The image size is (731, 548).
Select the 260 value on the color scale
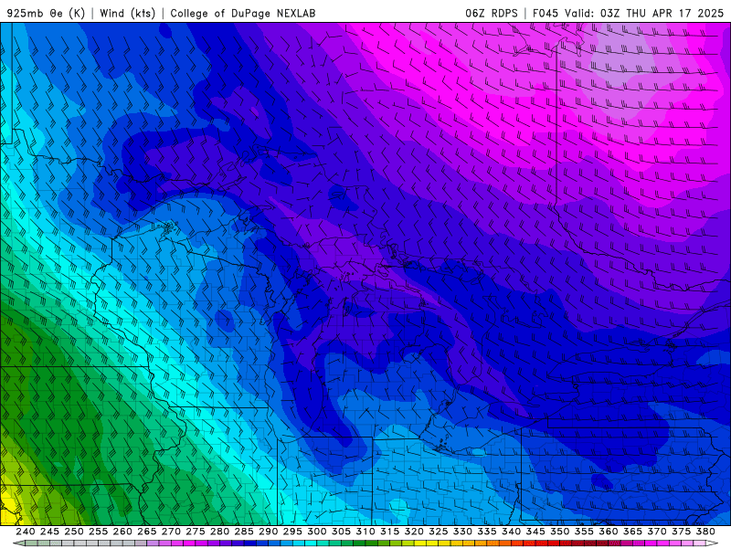122,532
